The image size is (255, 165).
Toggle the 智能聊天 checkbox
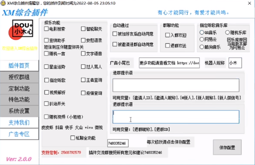[x=83, y=29]
